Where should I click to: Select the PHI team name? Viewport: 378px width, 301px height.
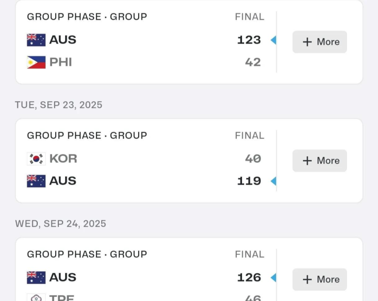pos(60,62)
